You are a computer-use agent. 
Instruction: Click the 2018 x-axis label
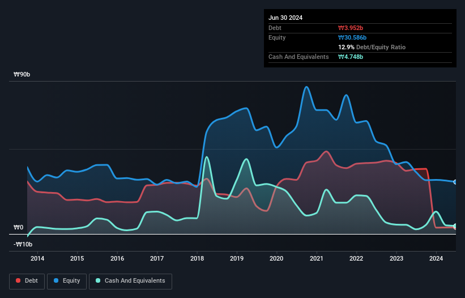(197, 259)
